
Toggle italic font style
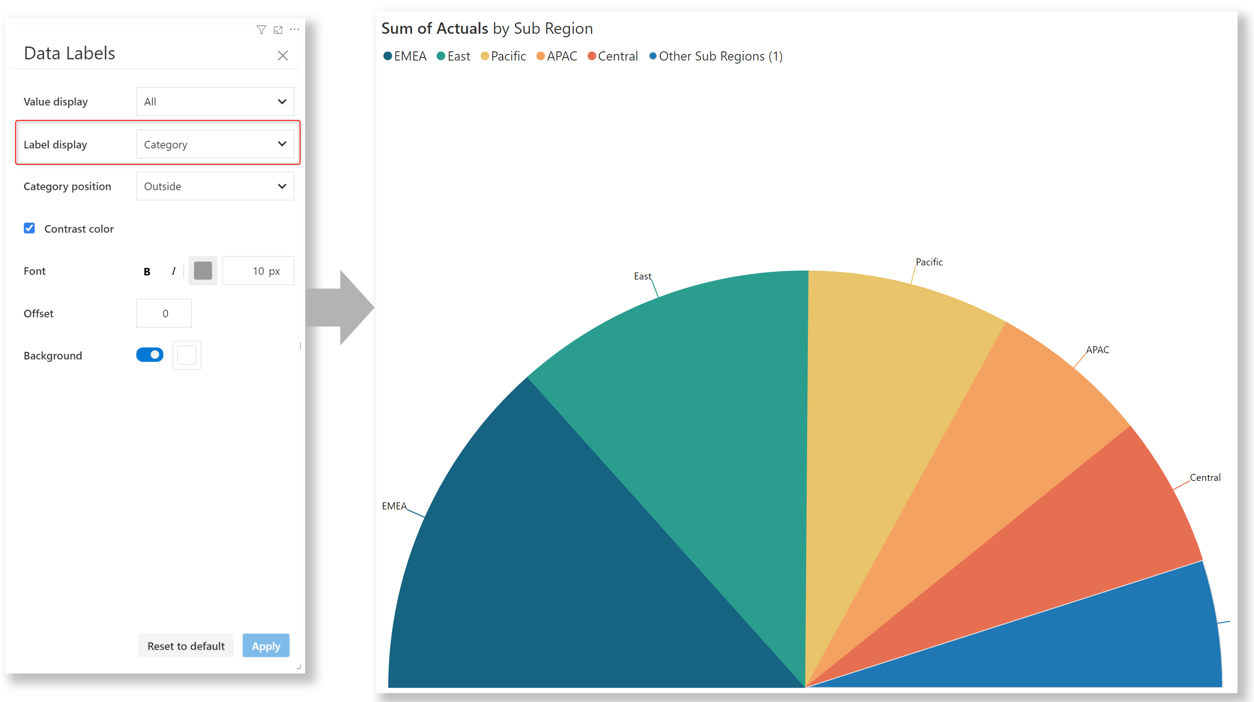pyautogui.click(x=173, y=271)
